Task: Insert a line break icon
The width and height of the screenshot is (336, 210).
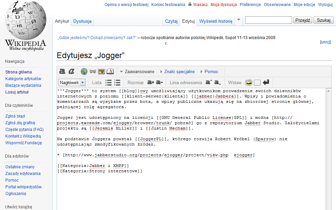Action: [x=266, y=82]
